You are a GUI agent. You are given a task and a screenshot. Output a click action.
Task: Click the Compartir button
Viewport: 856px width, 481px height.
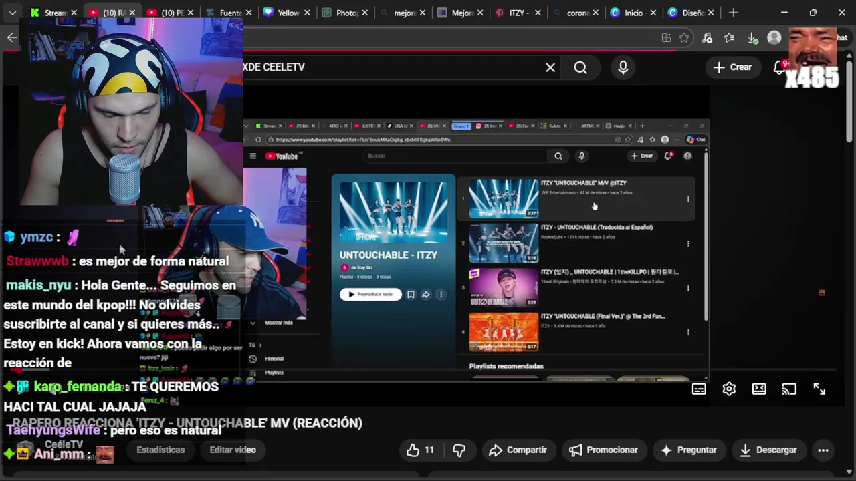518,450
